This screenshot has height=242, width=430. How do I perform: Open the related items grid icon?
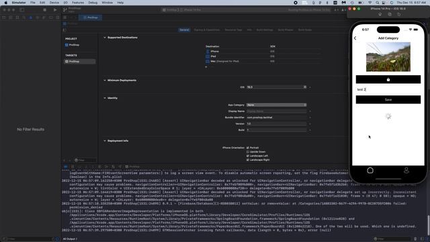[x=64, y=17]
